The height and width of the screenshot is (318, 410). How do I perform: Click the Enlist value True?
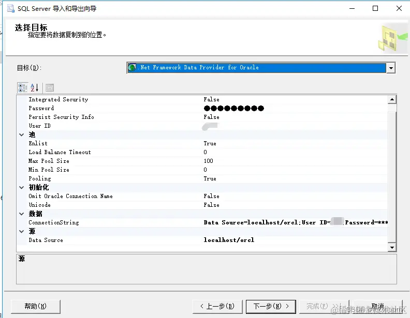pos(210,143)
